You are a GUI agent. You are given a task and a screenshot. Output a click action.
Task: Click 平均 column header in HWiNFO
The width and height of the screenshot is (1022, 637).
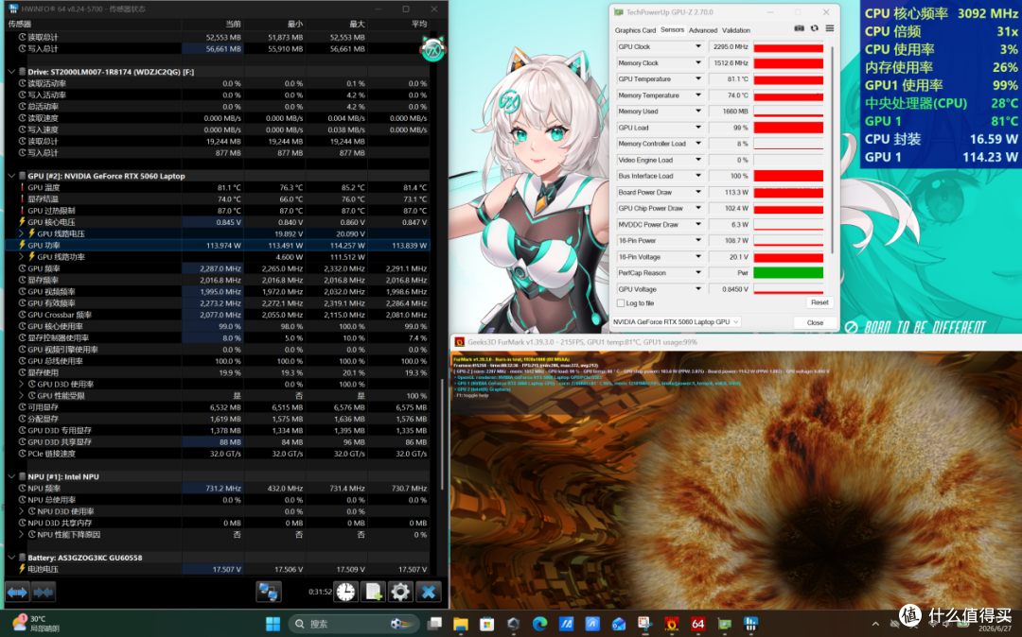click(x=399, y=24)
